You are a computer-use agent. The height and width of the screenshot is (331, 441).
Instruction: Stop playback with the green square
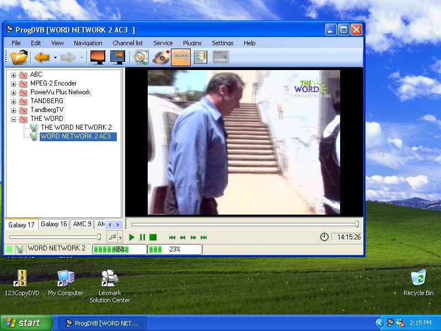153,237
